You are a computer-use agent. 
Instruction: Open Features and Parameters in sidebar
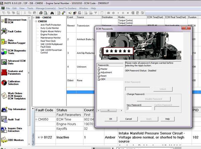click(x=12, y=72)
